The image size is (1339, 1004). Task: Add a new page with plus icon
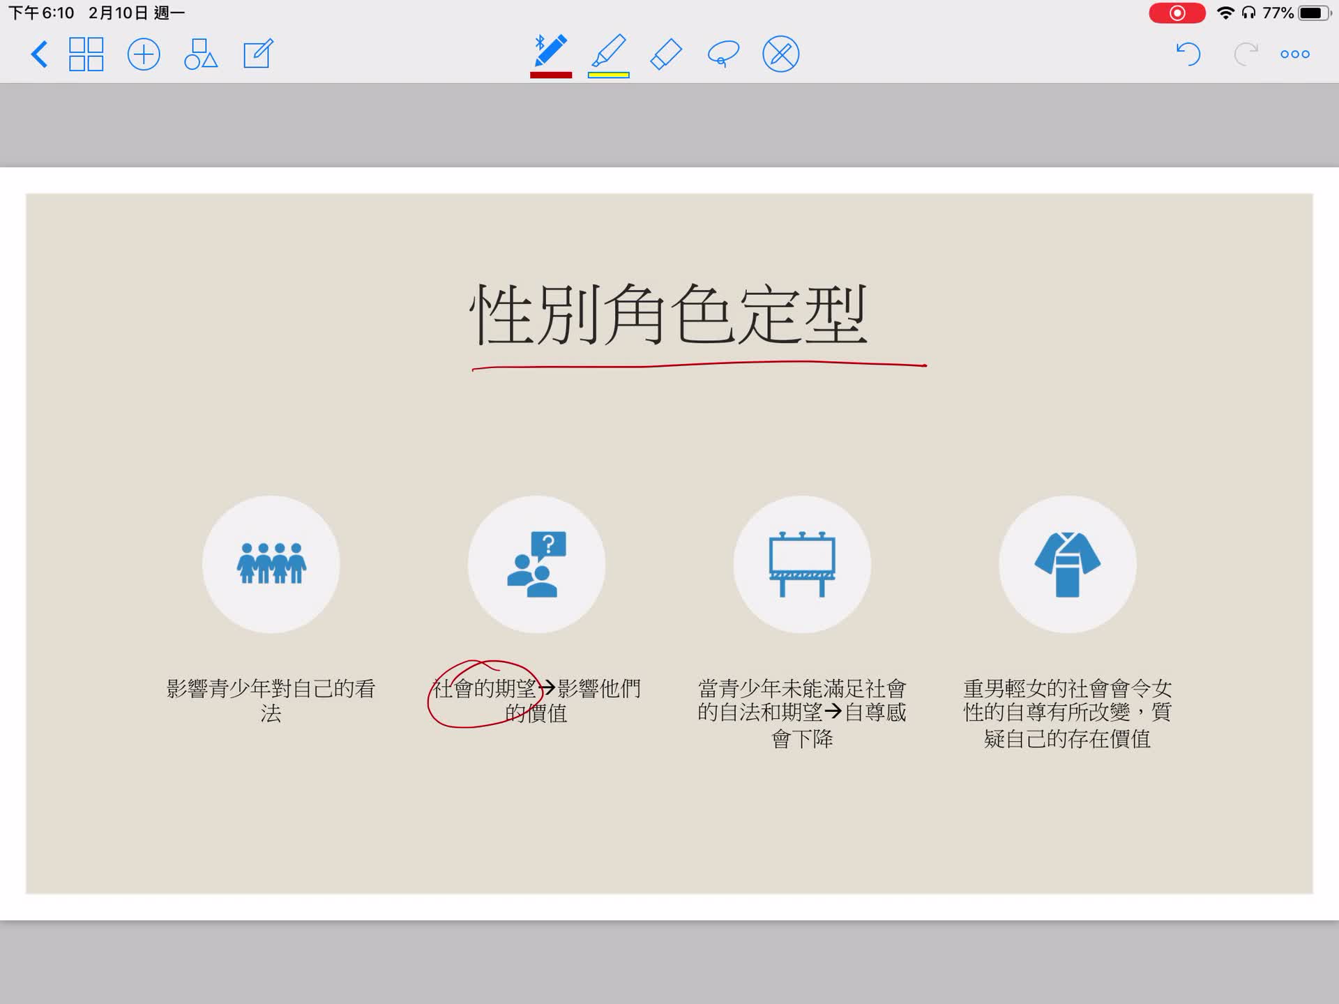[143, 54]
